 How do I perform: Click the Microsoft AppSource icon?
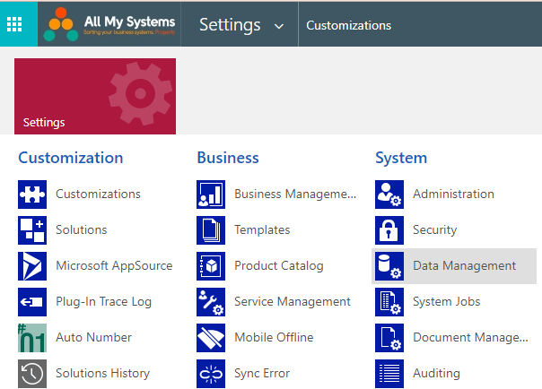click(32, 266)
